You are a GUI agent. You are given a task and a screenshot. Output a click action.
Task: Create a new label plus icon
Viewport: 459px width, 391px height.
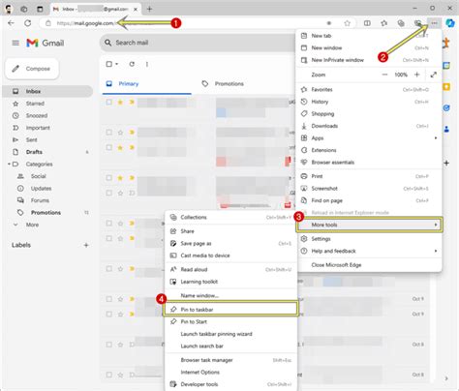[x=86, y=245]
